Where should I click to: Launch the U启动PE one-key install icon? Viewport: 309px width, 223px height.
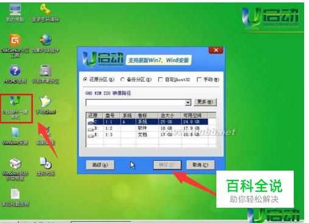[x=15, y=108]
